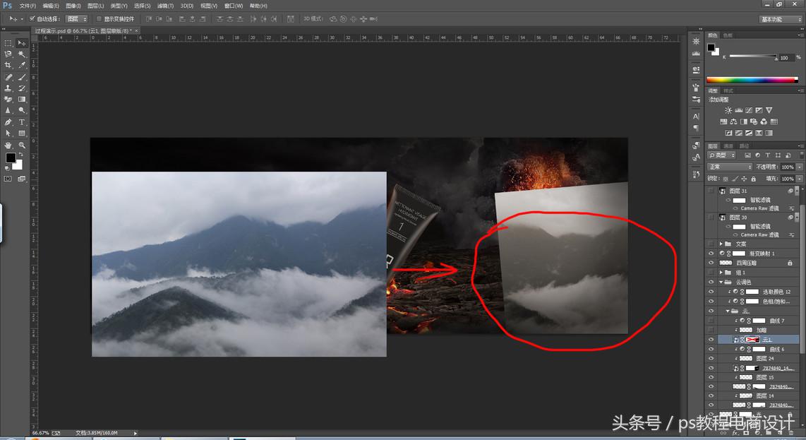Hide the 云1 layer with its eye icon
The height and width of the screenshot is (440, 806).
pos(711,339)
